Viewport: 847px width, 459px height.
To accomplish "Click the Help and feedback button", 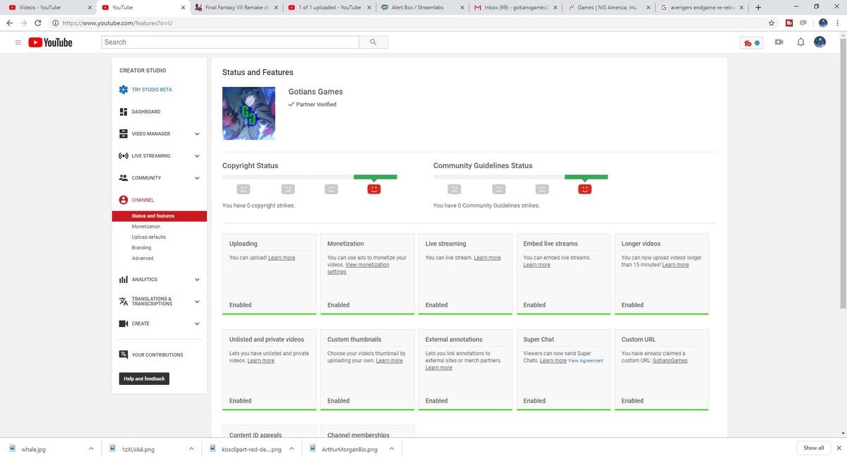I will [144, 378].
